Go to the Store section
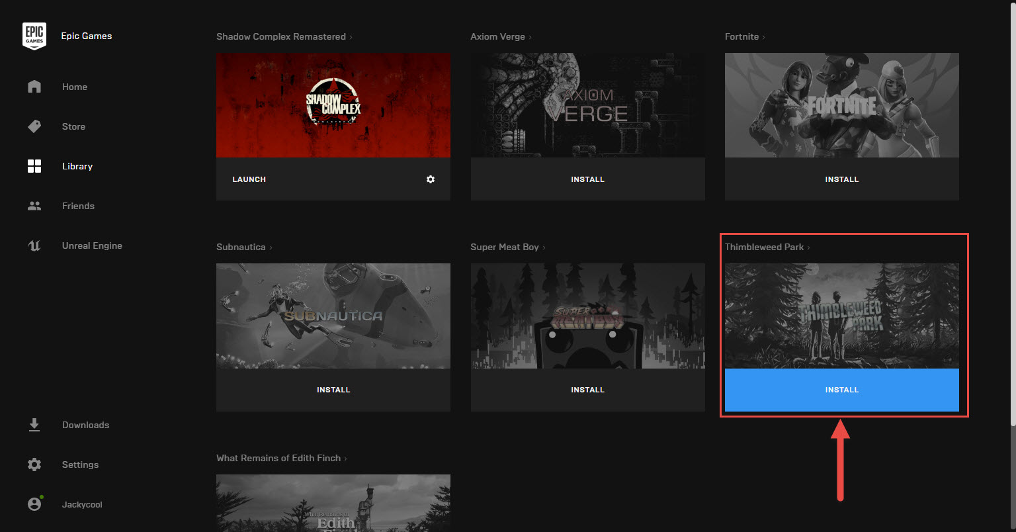 (73, 126)
